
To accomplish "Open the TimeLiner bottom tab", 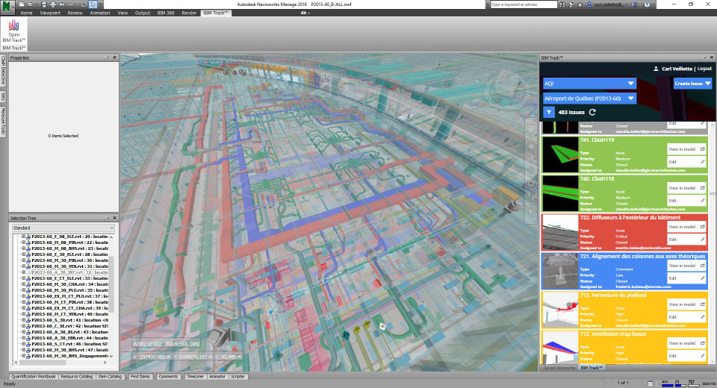I will pyautogui.click(x=194, y=377).
